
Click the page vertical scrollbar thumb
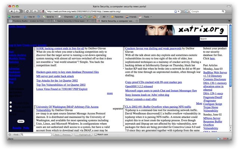click(x=230, y=56)
